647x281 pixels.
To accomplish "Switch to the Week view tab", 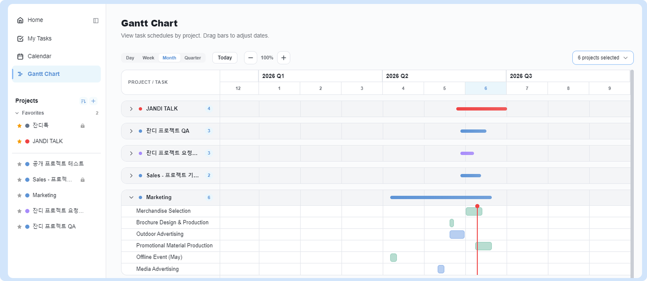I will [x=148, y=58].
